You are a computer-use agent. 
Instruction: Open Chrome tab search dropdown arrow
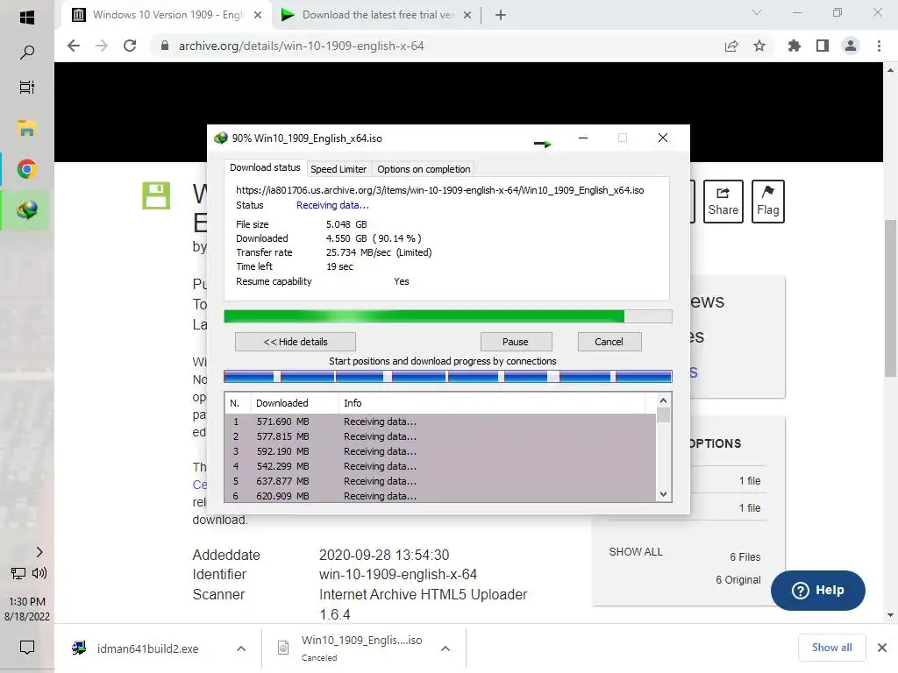[757, 12]
